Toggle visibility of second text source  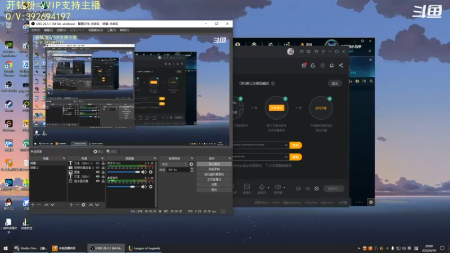97,177
